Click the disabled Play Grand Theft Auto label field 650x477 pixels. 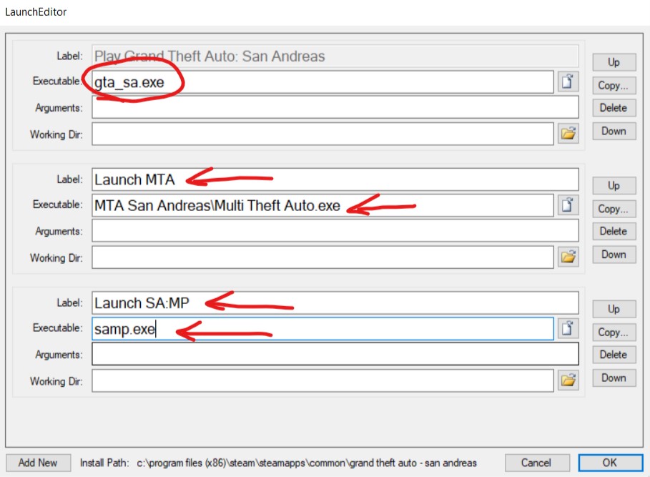(335, 56)
